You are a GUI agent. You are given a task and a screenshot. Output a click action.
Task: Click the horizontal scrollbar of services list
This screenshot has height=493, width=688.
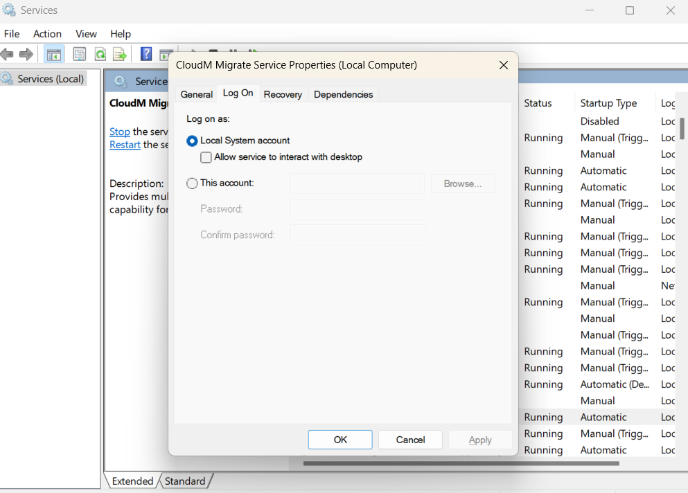tap(461, 463)
